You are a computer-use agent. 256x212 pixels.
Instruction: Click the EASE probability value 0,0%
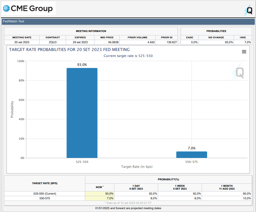(x=189, y=42)
